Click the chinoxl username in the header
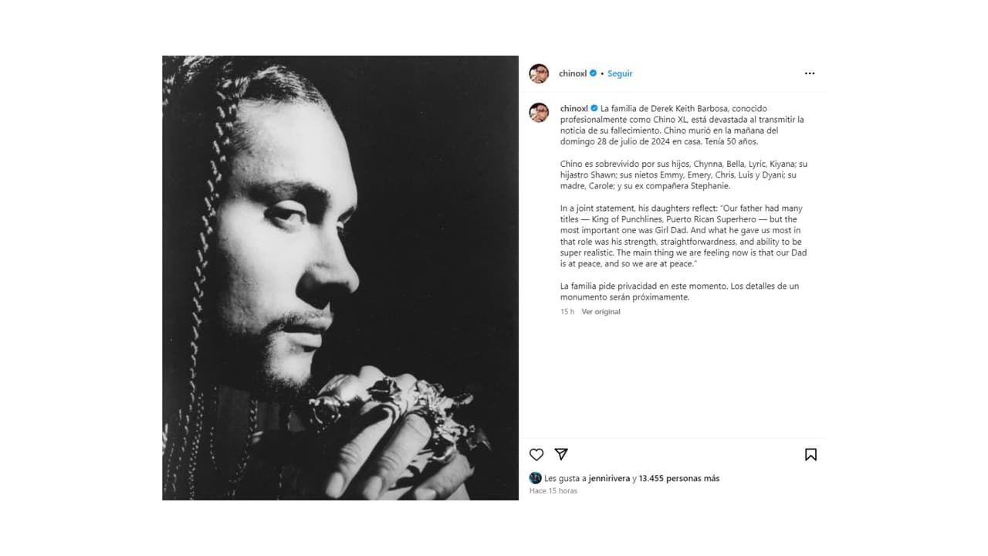 coord(573,73)
